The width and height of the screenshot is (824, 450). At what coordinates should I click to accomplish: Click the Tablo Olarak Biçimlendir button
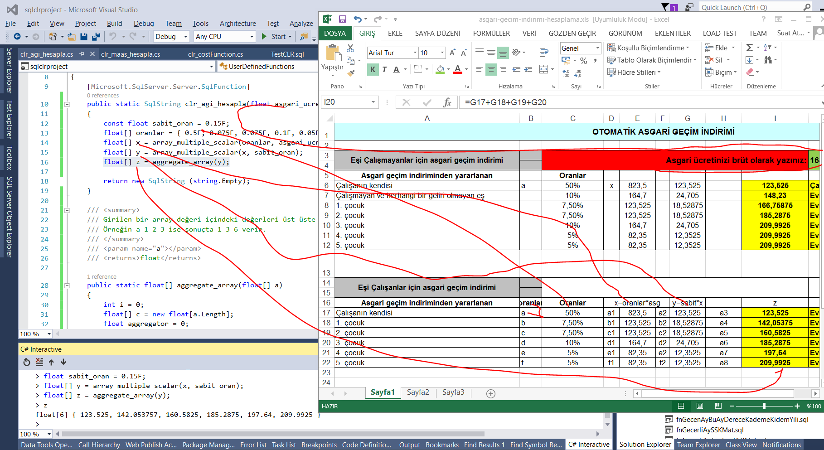click(652, 60)
